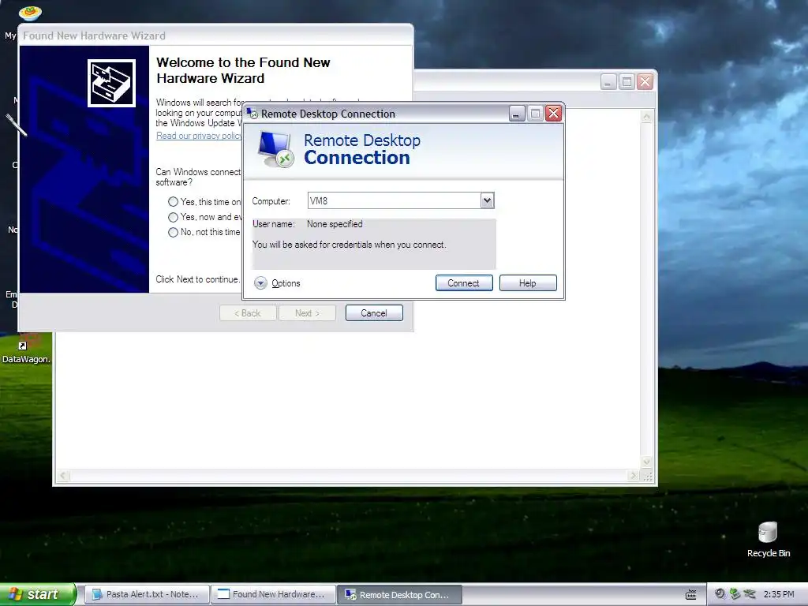808x606 pixels.
Task: Open the Computer combo box dropdown arrow
Action: tap(487, 200)
